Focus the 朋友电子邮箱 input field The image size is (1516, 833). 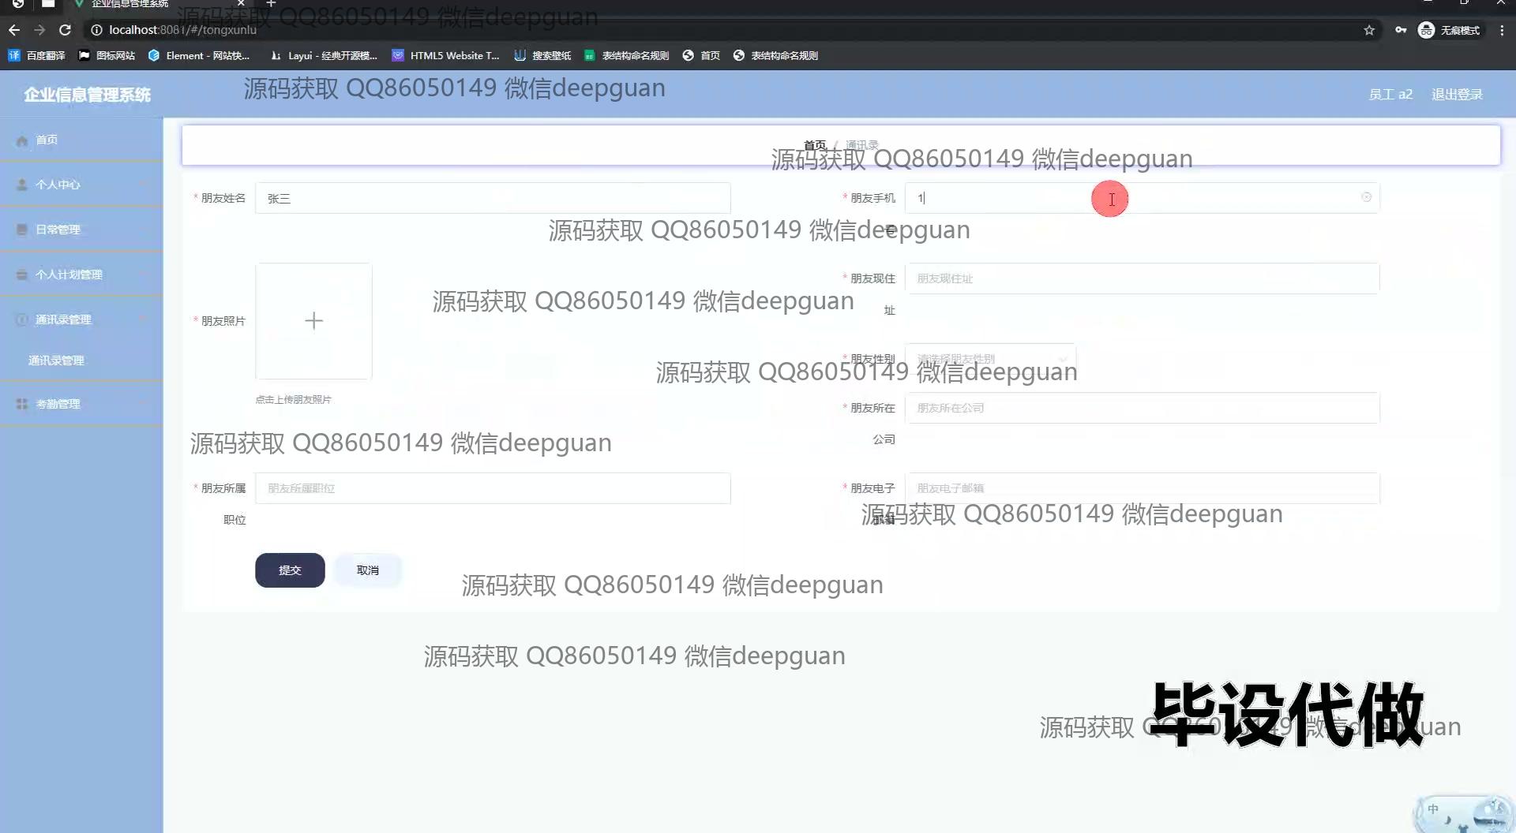pyautogui.click(x=1142, y=488)
